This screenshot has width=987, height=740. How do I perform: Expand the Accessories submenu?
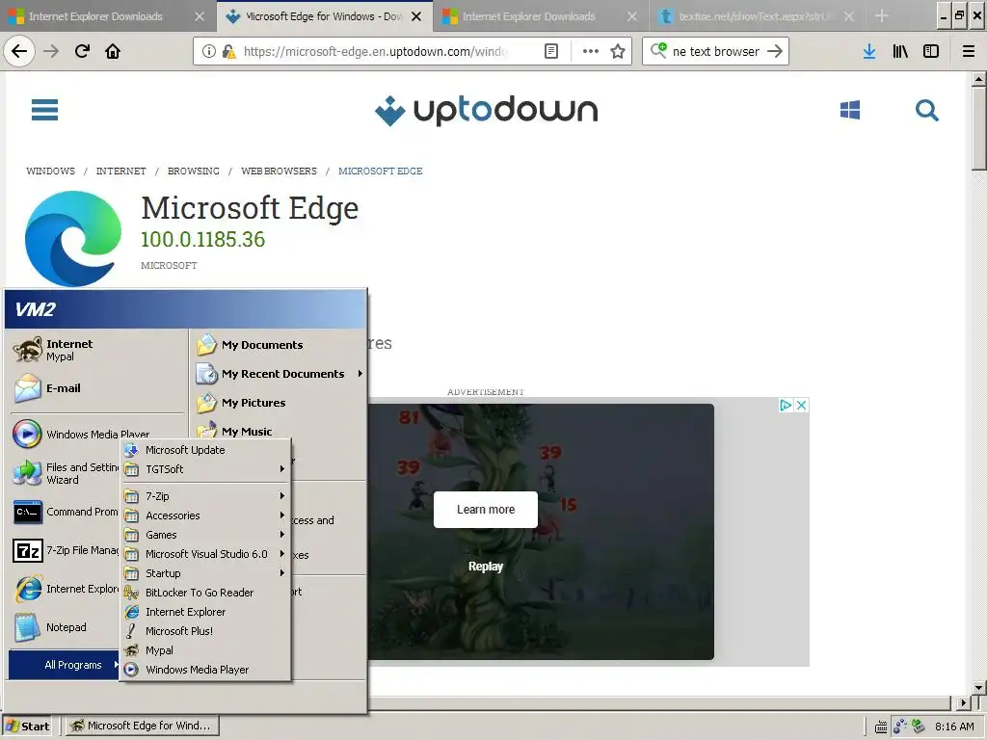click(x=206, y=515)
